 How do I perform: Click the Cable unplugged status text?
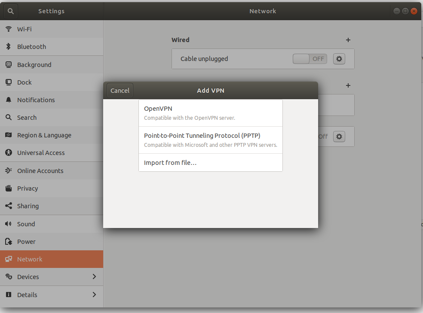(x=204, y=59)
